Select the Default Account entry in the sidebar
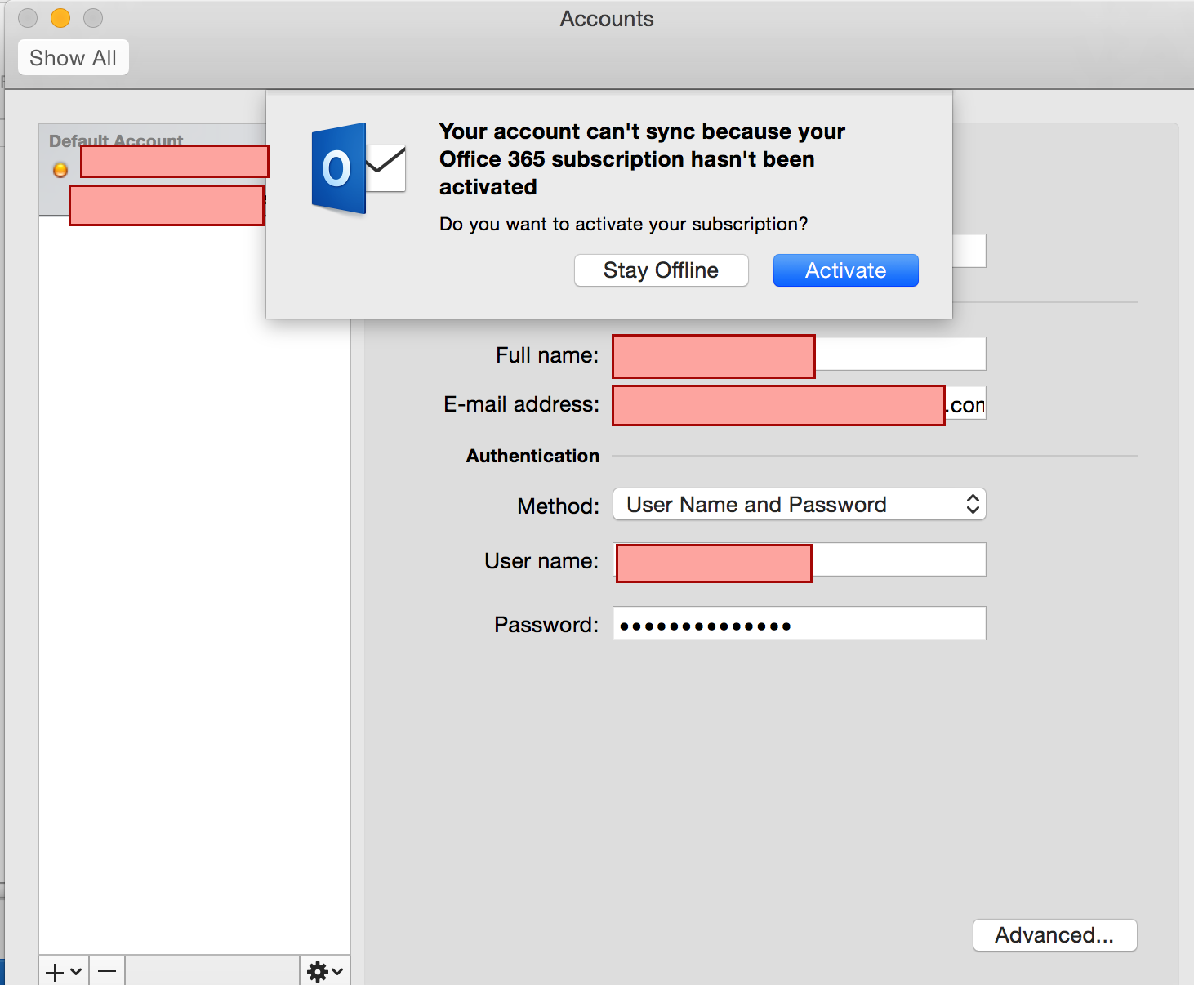1194x985 pixels. click(x=154, y=171)
